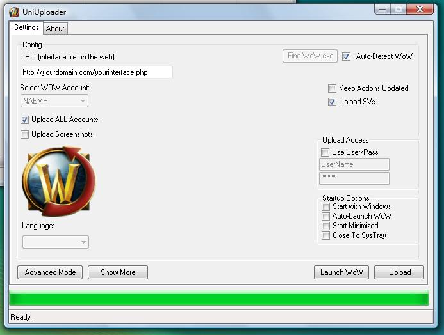Tick the Close To SysTray checkbox
444x335 pixels.
coord(325,235)
